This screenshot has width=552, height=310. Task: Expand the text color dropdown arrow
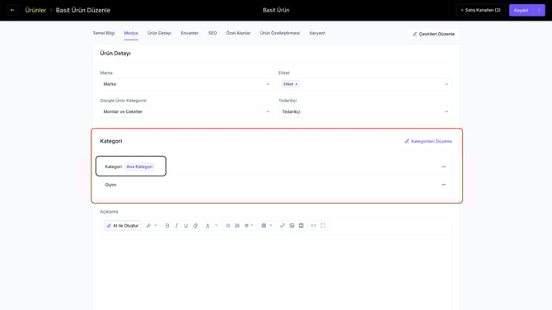[216, 225]
